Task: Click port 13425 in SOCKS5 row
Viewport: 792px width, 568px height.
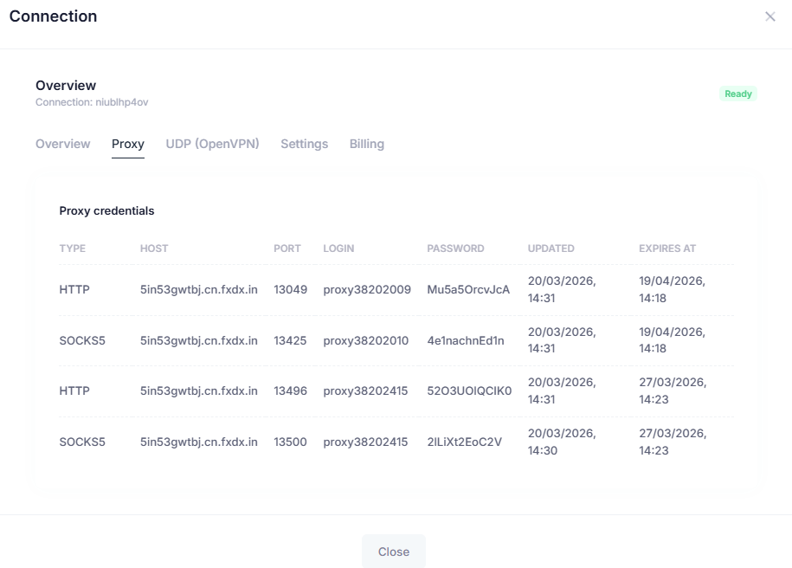Action: 290,340
